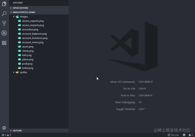Click the image icon beside profi.png
Screen dimensions: 195x137
pos(19,63)
